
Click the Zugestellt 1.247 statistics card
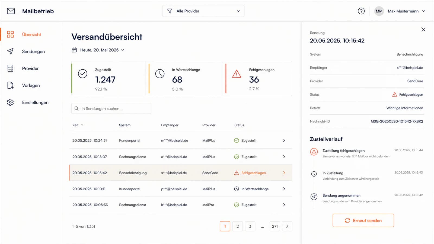[x=108, y=78]
